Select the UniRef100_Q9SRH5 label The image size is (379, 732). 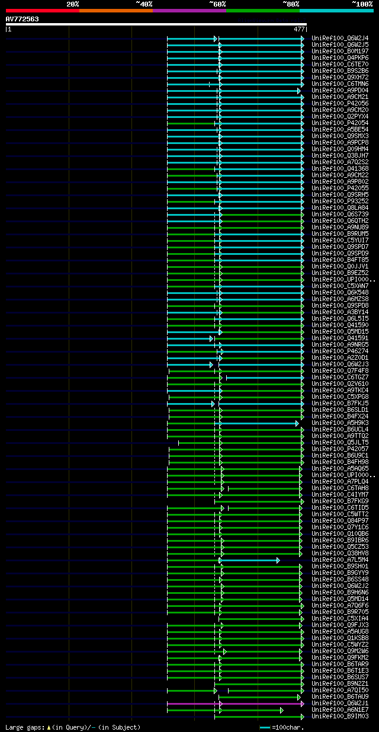(340, 195)
